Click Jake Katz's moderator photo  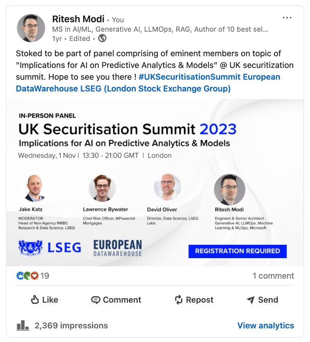point(34,188)
